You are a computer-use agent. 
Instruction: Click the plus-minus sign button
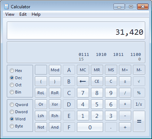125,81
